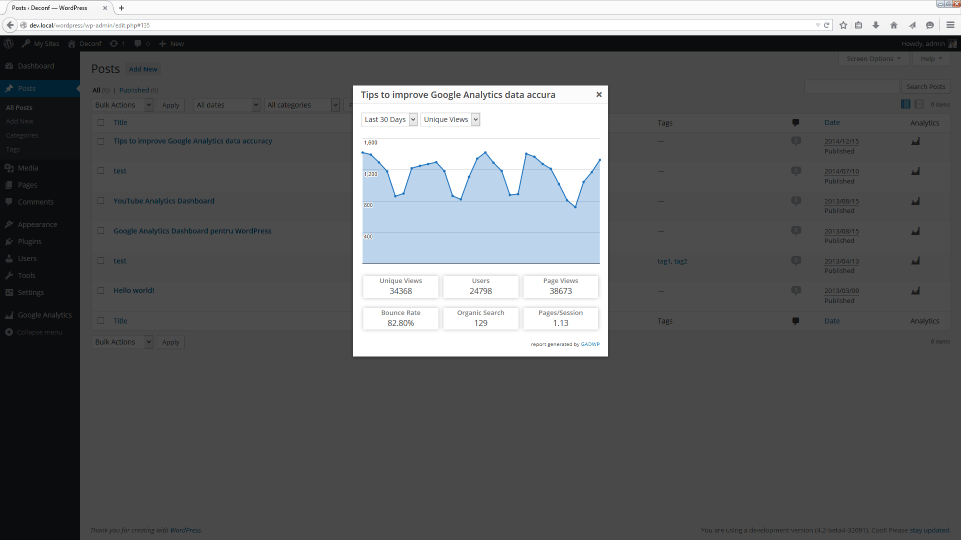Click analytics chart icon for 'Hello world!' post
Viewport: 961px width, 540px height.
915,291
